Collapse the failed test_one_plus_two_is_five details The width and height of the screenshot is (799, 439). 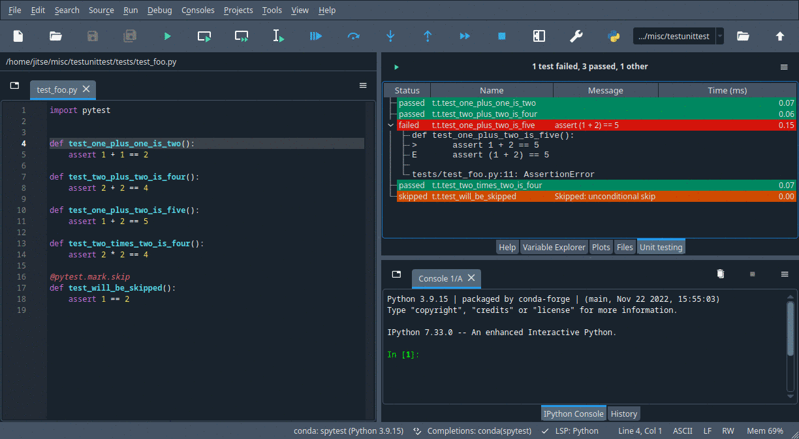pyautogui.click(x=390, y=124)
